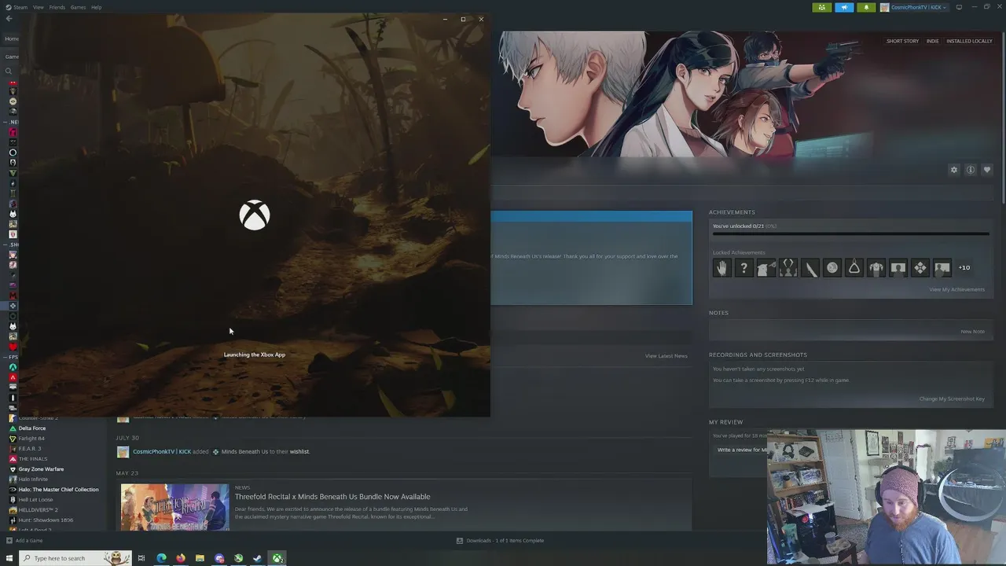Select the four-diamond locked achievement icon
Viewport: 1006px width, 566px height.
click(x=920, y=267)
